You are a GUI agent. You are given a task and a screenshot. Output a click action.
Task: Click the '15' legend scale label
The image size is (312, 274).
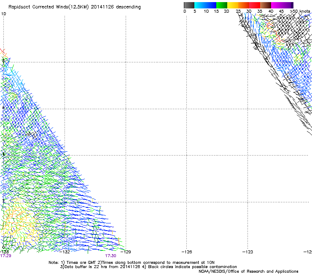(216, 11)
